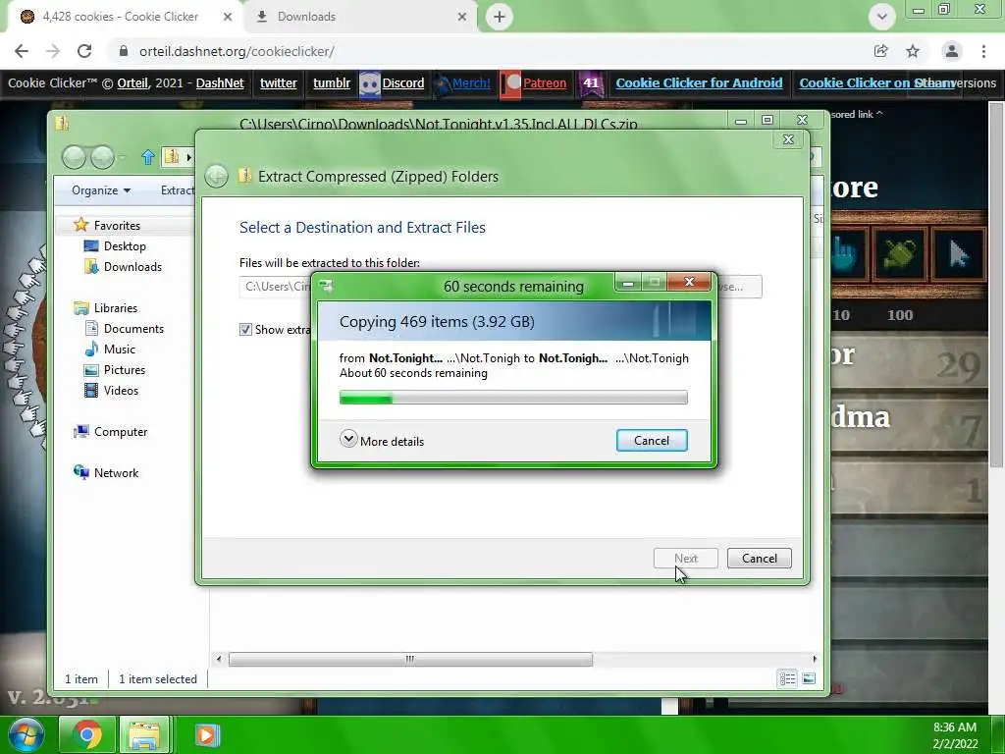Open Desktop in Explorer sidebar
This screenshot has height=754, width=1005.
point(125,246)
